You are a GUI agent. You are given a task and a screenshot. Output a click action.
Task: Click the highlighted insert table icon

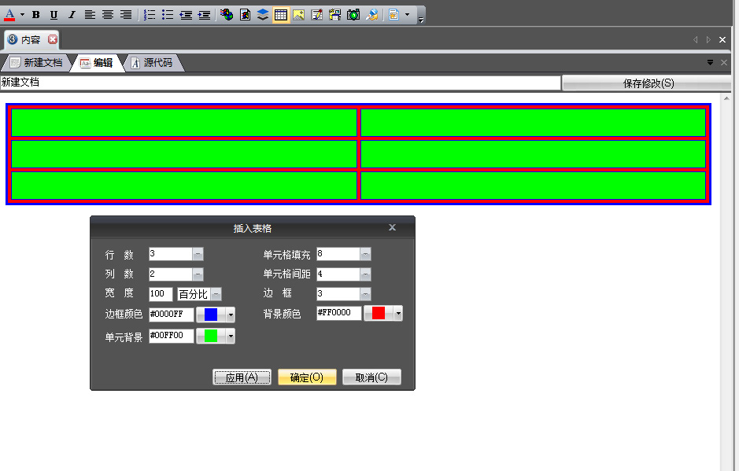[x=281, y=14]
